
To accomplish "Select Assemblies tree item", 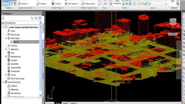I will pos(14,64).
